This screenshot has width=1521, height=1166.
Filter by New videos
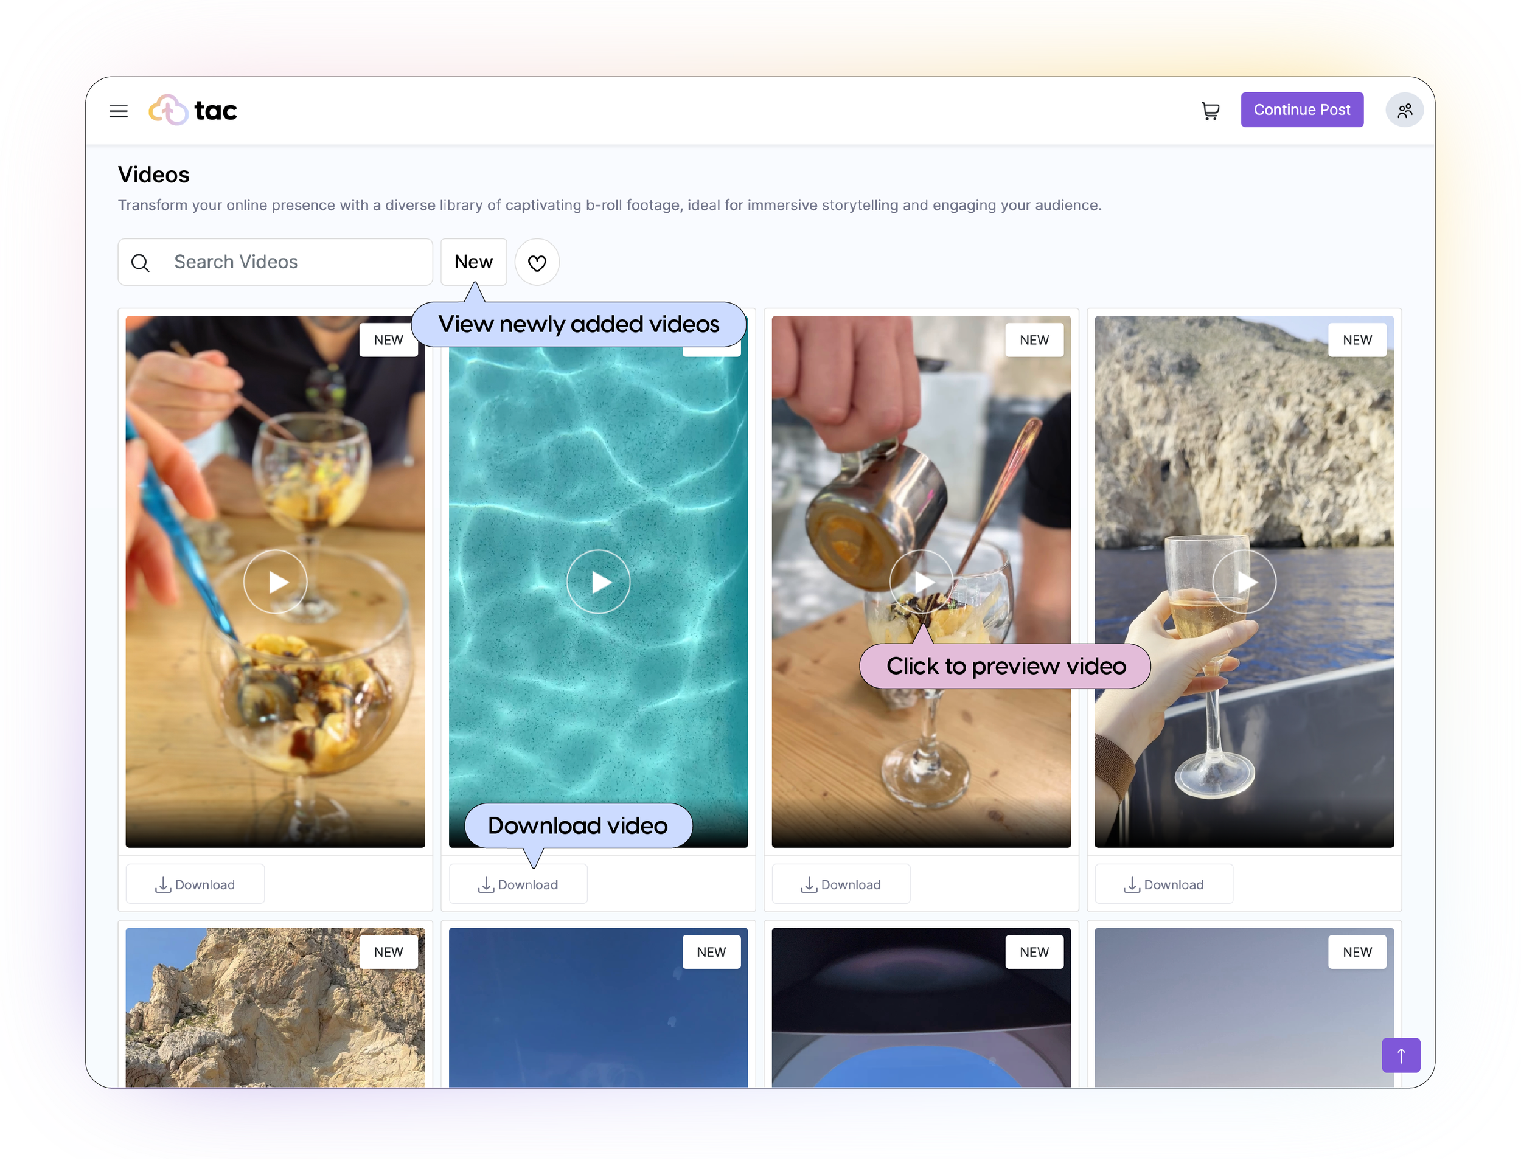(x=473, y=262)
